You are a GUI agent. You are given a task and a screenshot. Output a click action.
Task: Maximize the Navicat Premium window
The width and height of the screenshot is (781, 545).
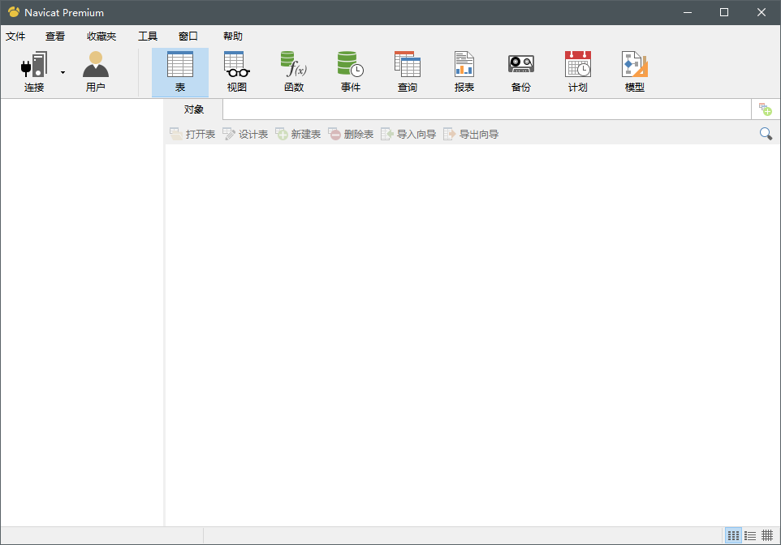(724, 12)
